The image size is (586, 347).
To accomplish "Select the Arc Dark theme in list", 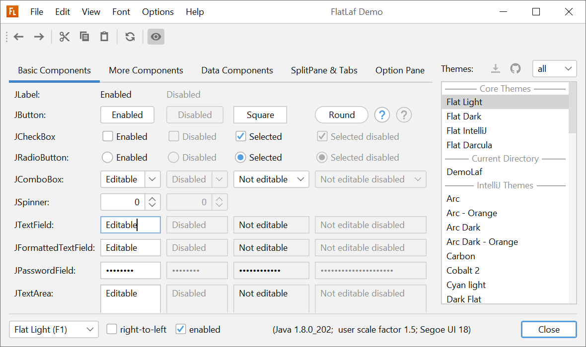I will pyautogui.click(x=463, y=228).
